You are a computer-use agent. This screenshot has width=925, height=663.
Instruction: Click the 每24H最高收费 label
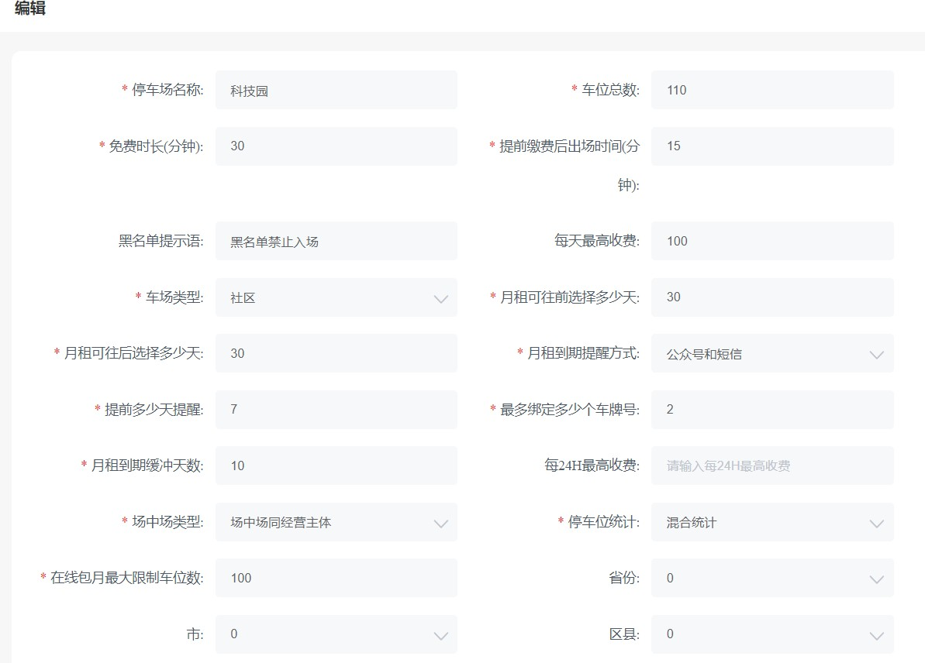[592, 465]
